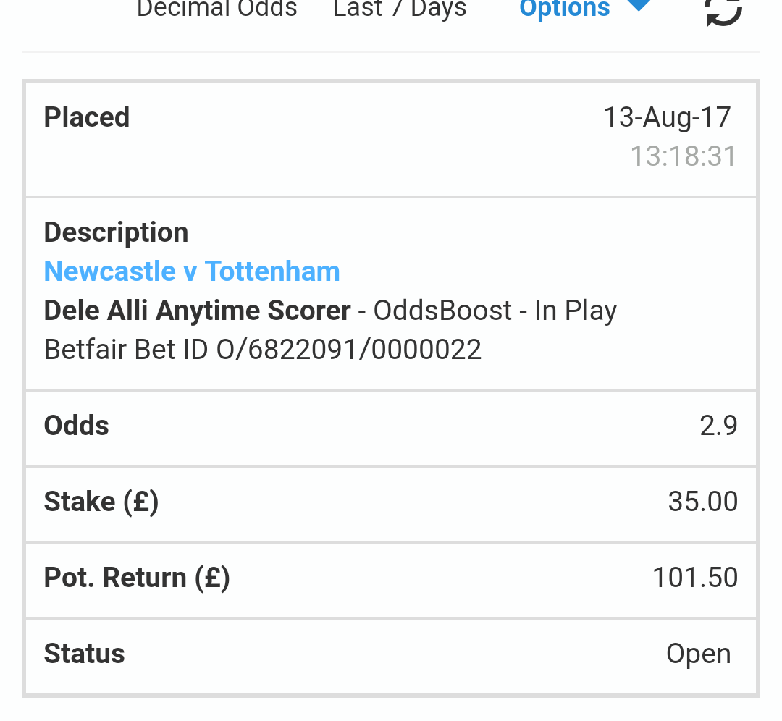Click the Description heading
This screenshot has width=782, height=721.
[116, 233]
